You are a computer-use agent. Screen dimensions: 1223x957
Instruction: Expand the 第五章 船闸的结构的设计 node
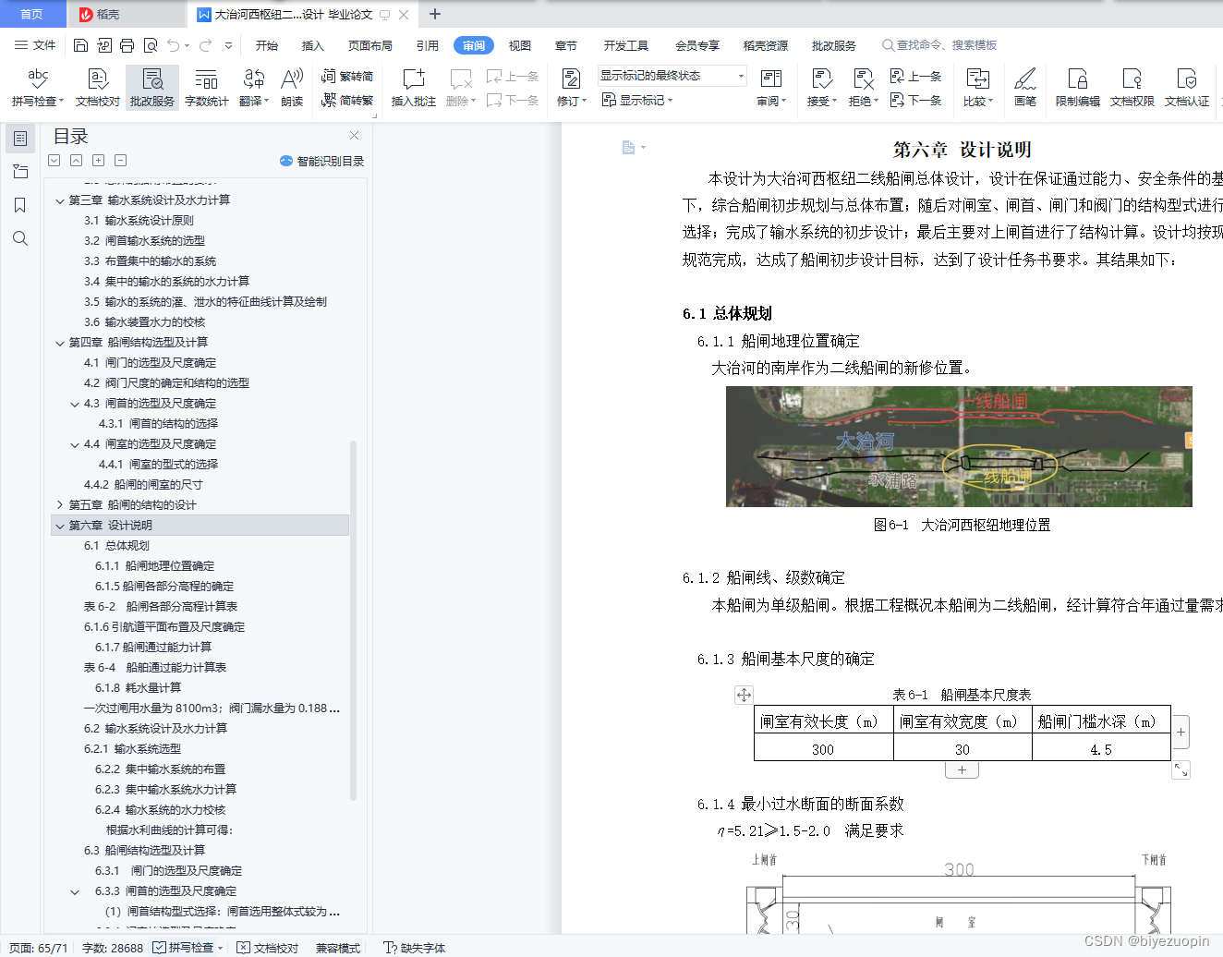tap(60, 505)
